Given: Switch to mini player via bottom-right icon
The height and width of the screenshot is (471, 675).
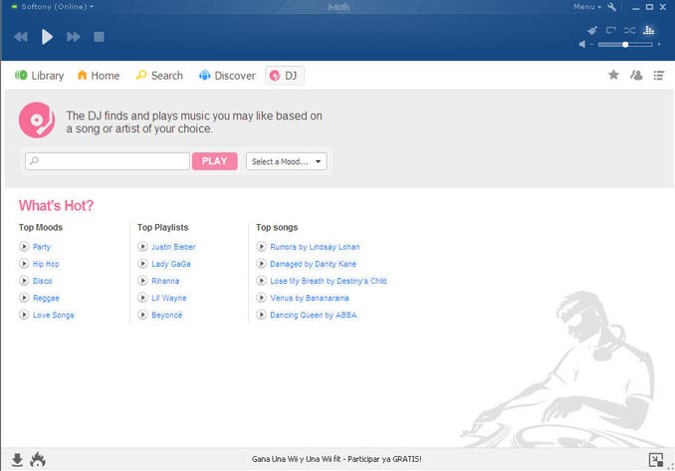Looking at the screenshot, I should (x=656, y=460).
